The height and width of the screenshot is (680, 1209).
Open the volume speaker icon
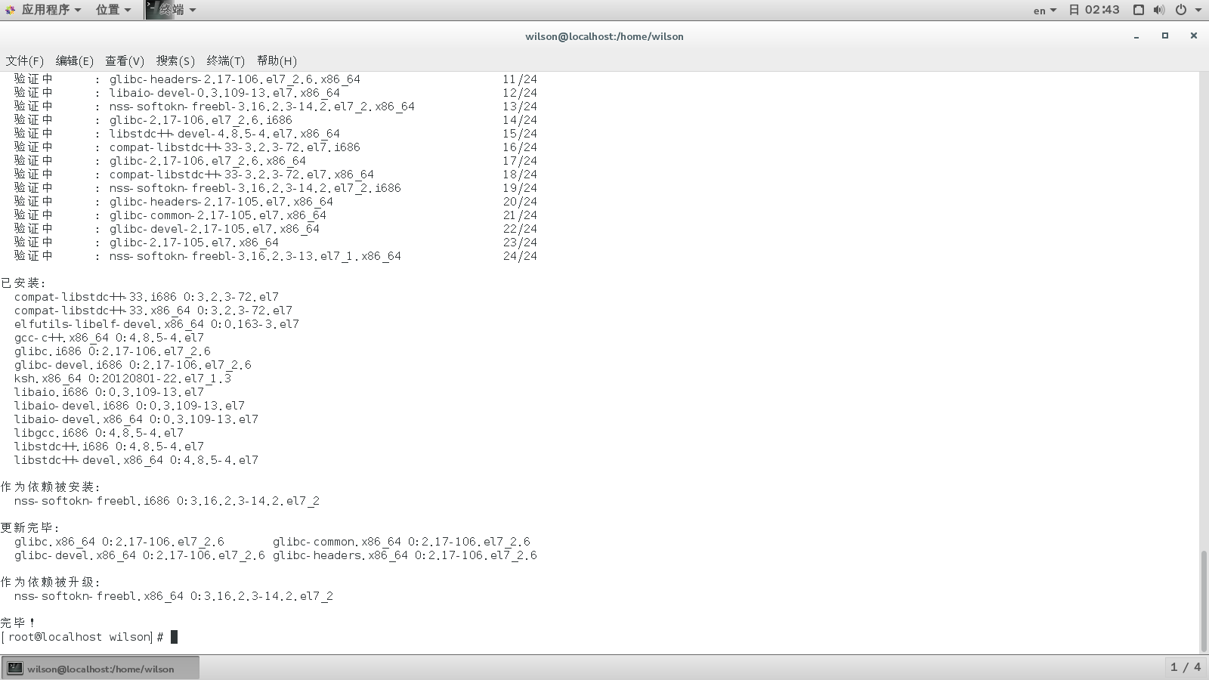click(x=1159, y=10)
